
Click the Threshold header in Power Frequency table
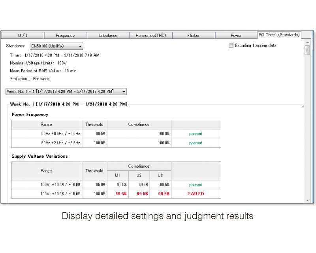click(x=94, y=125)
